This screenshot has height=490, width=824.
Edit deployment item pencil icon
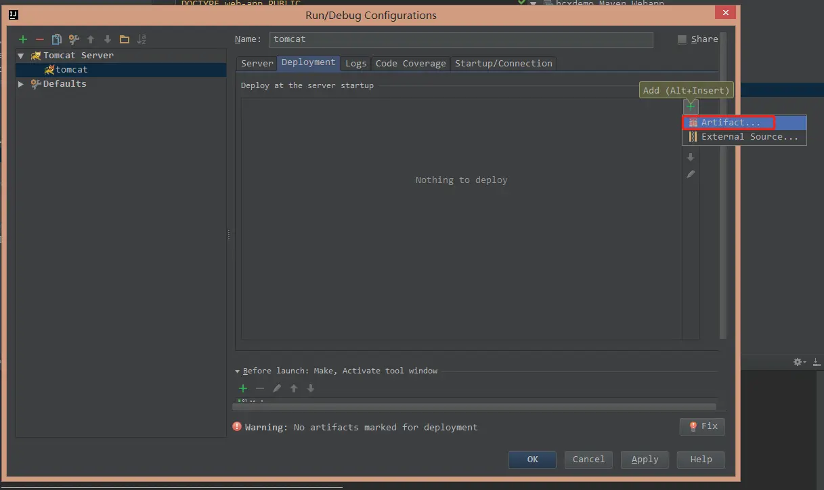pyautogui.click(x=691, y=174)
